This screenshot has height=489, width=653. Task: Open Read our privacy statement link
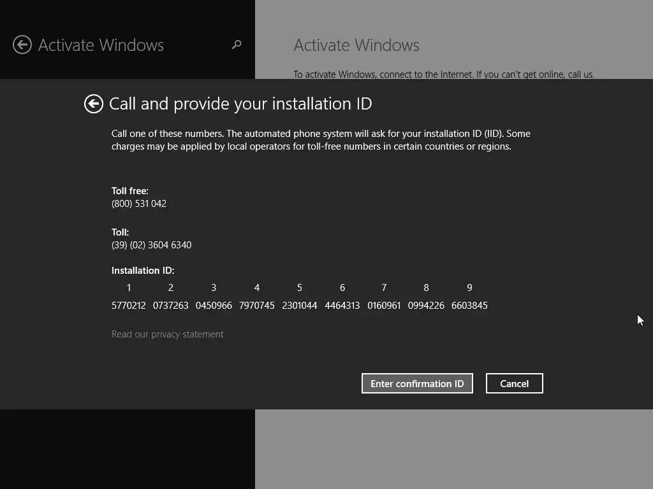click(168, 334)
